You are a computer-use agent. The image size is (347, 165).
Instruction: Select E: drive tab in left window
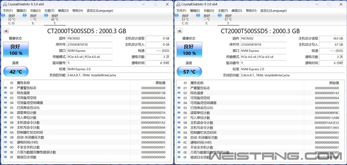coord(33,20)
